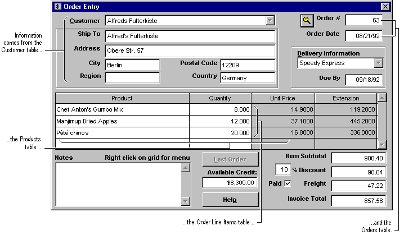Click the Product column header

click(x=122, y=98)
